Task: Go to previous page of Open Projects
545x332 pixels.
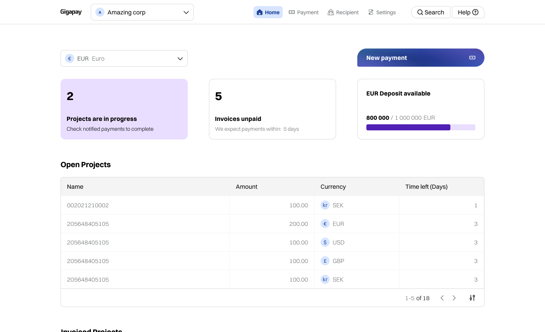Action: click(442, 298)
